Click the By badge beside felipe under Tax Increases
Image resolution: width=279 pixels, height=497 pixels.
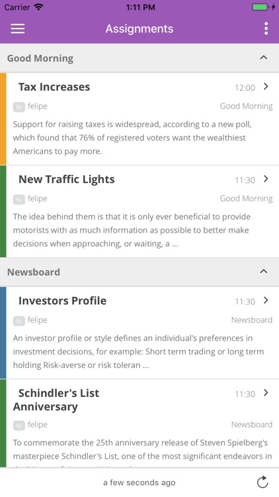(x=19, y=107)
